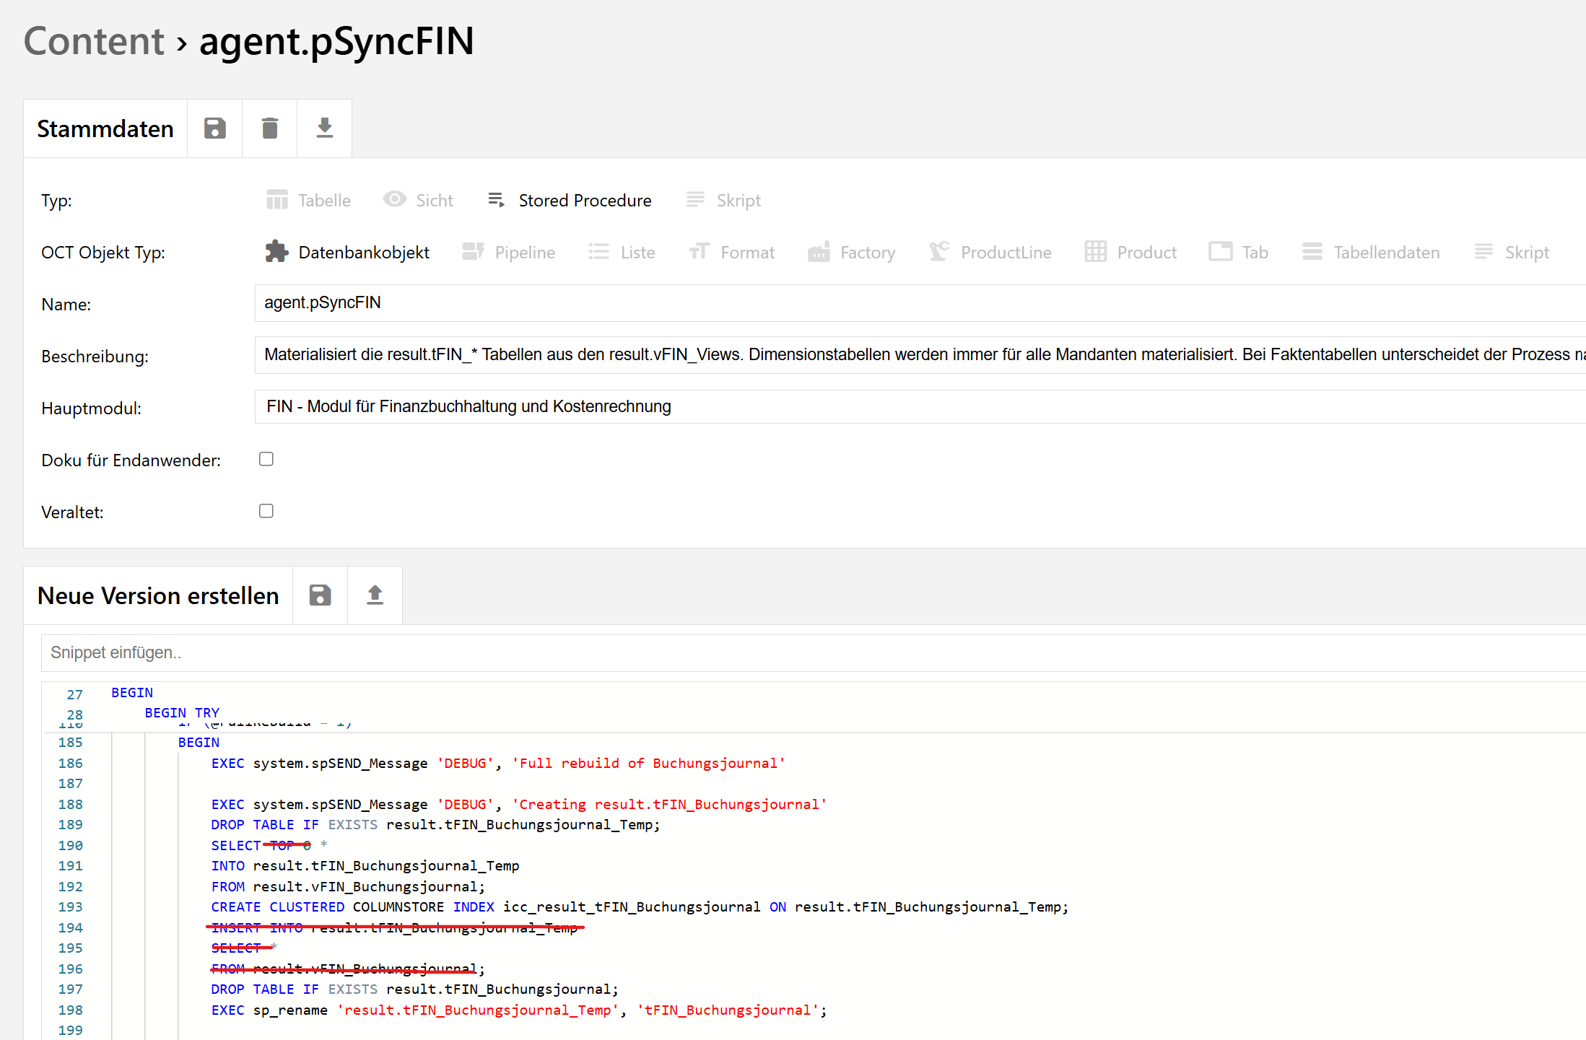
Task: Select the Pipeline object type
Action: tap(509, 253)
